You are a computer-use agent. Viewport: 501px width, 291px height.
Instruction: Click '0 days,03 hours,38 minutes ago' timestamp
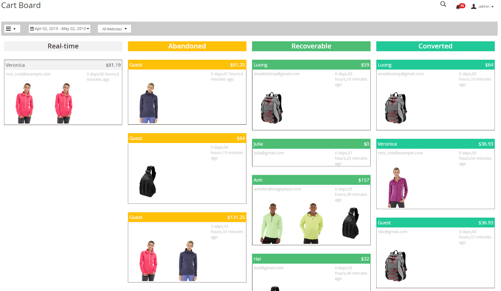tap(351, 194)
